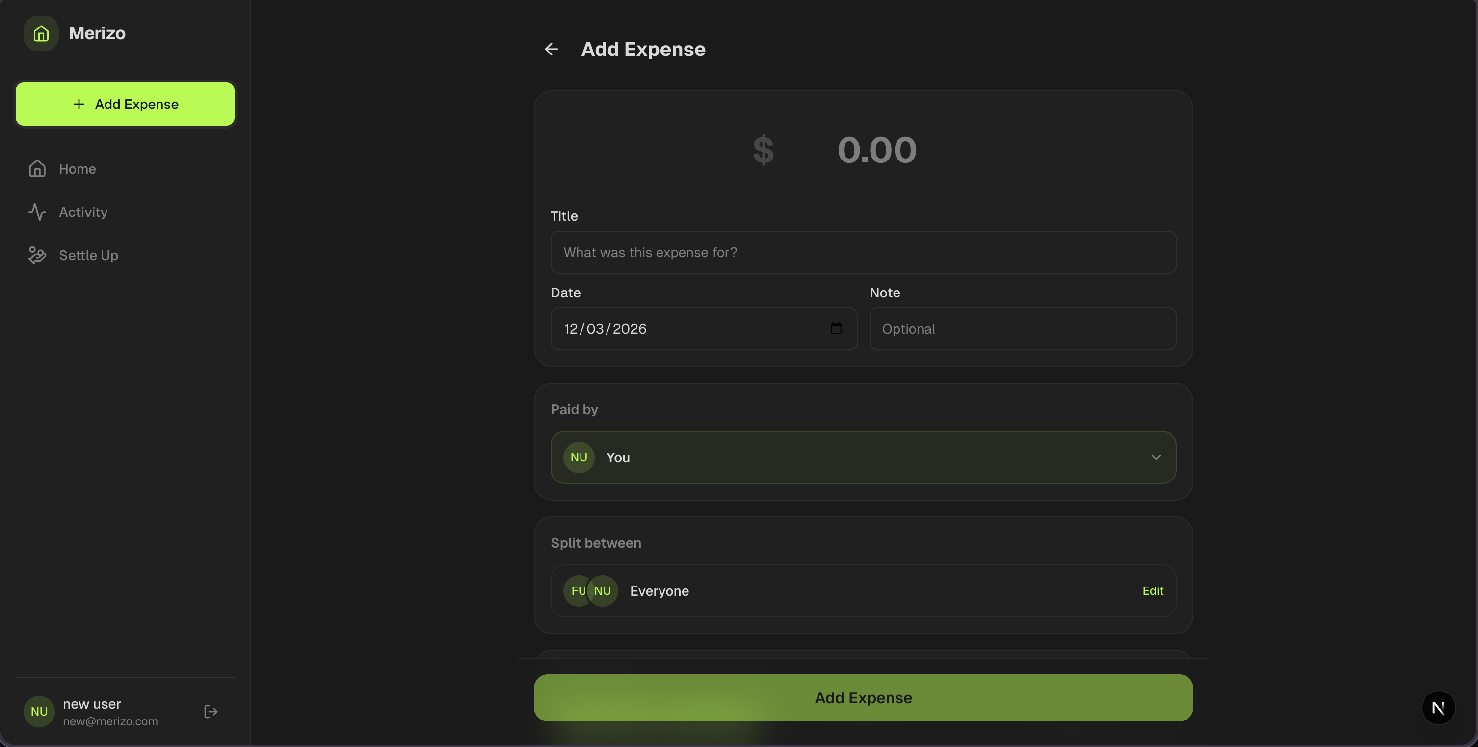Click the 0.00 amount field

877,150
